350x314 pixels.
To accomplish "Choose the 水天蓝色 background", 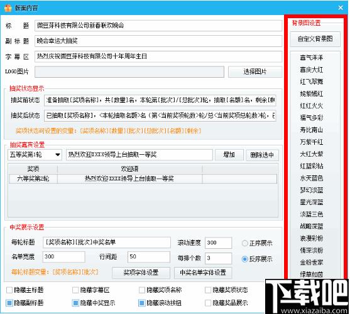I will (x=312, y=178).
